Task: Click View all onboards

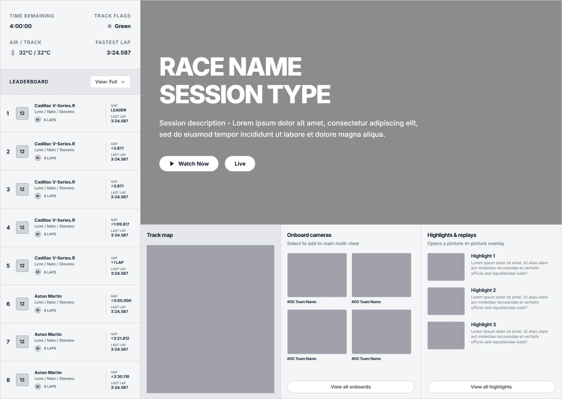Action: [350, 387]
